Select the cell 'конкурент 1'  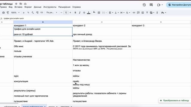[43, 26]
